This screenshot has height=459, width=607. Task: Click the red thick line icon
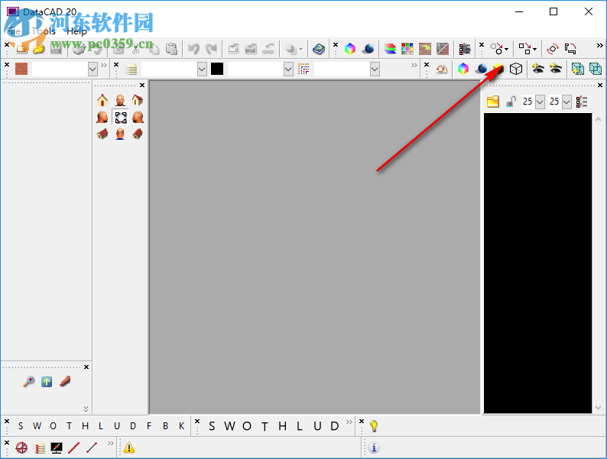74,448
